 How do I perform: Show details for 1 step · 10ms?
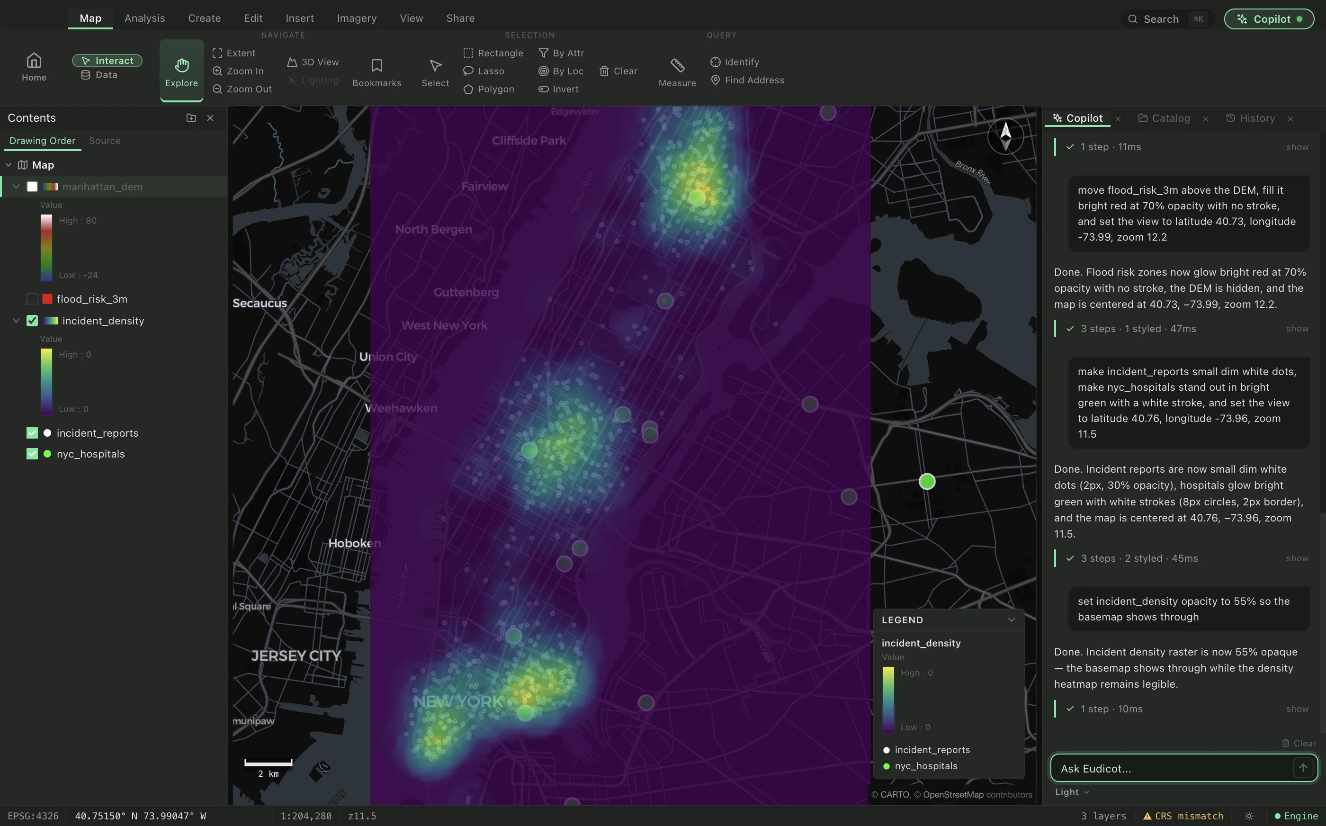click(1297, 709)
